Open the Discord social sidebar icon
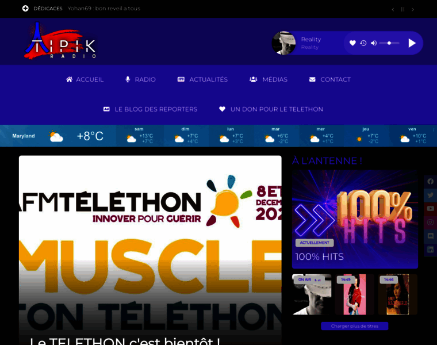Screen dimensions: 437x345 [x=430, y=236]
